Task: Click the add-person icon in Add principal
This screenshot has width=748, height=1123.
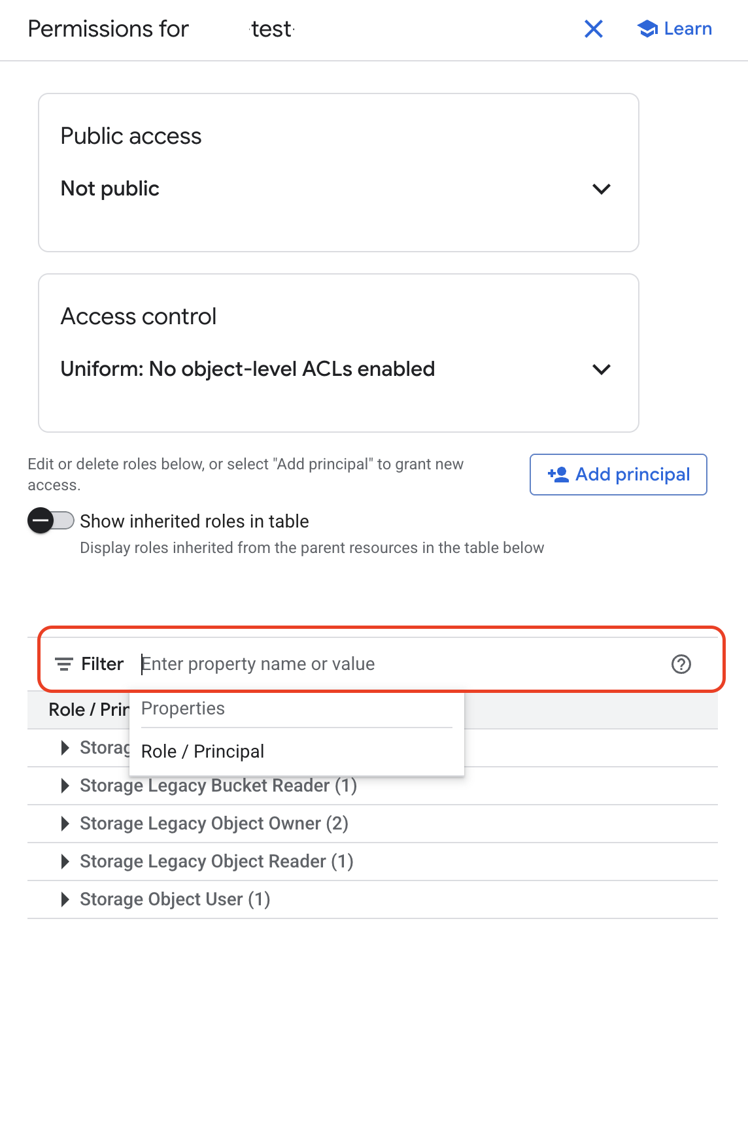Action: point(558,475)
